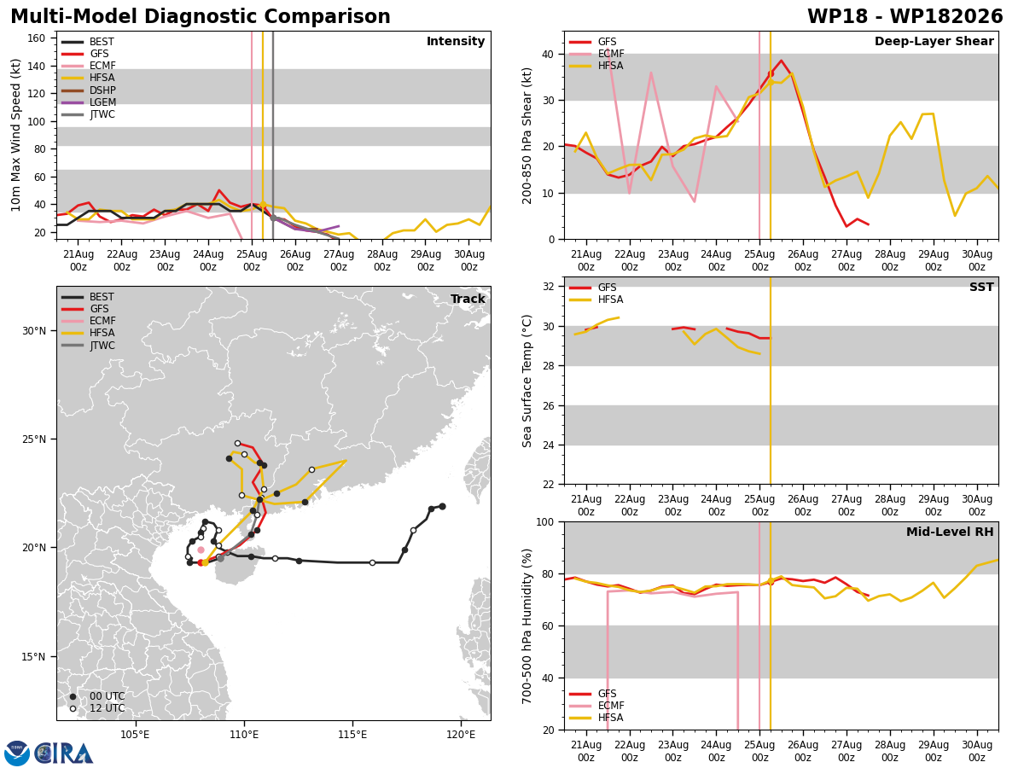Click the Track panel title label

pyautogui.click(x=468, y=300)
